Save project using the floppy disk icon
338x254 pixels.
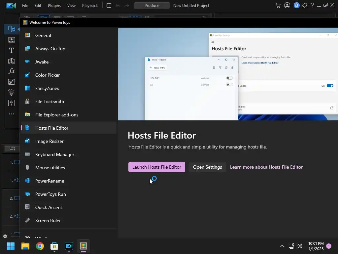pos(109,6)
